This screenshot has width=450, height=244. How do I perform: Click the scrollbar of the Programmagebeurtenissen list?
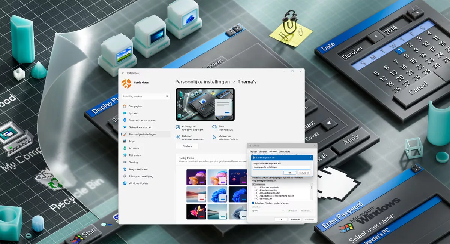[311, 191]
